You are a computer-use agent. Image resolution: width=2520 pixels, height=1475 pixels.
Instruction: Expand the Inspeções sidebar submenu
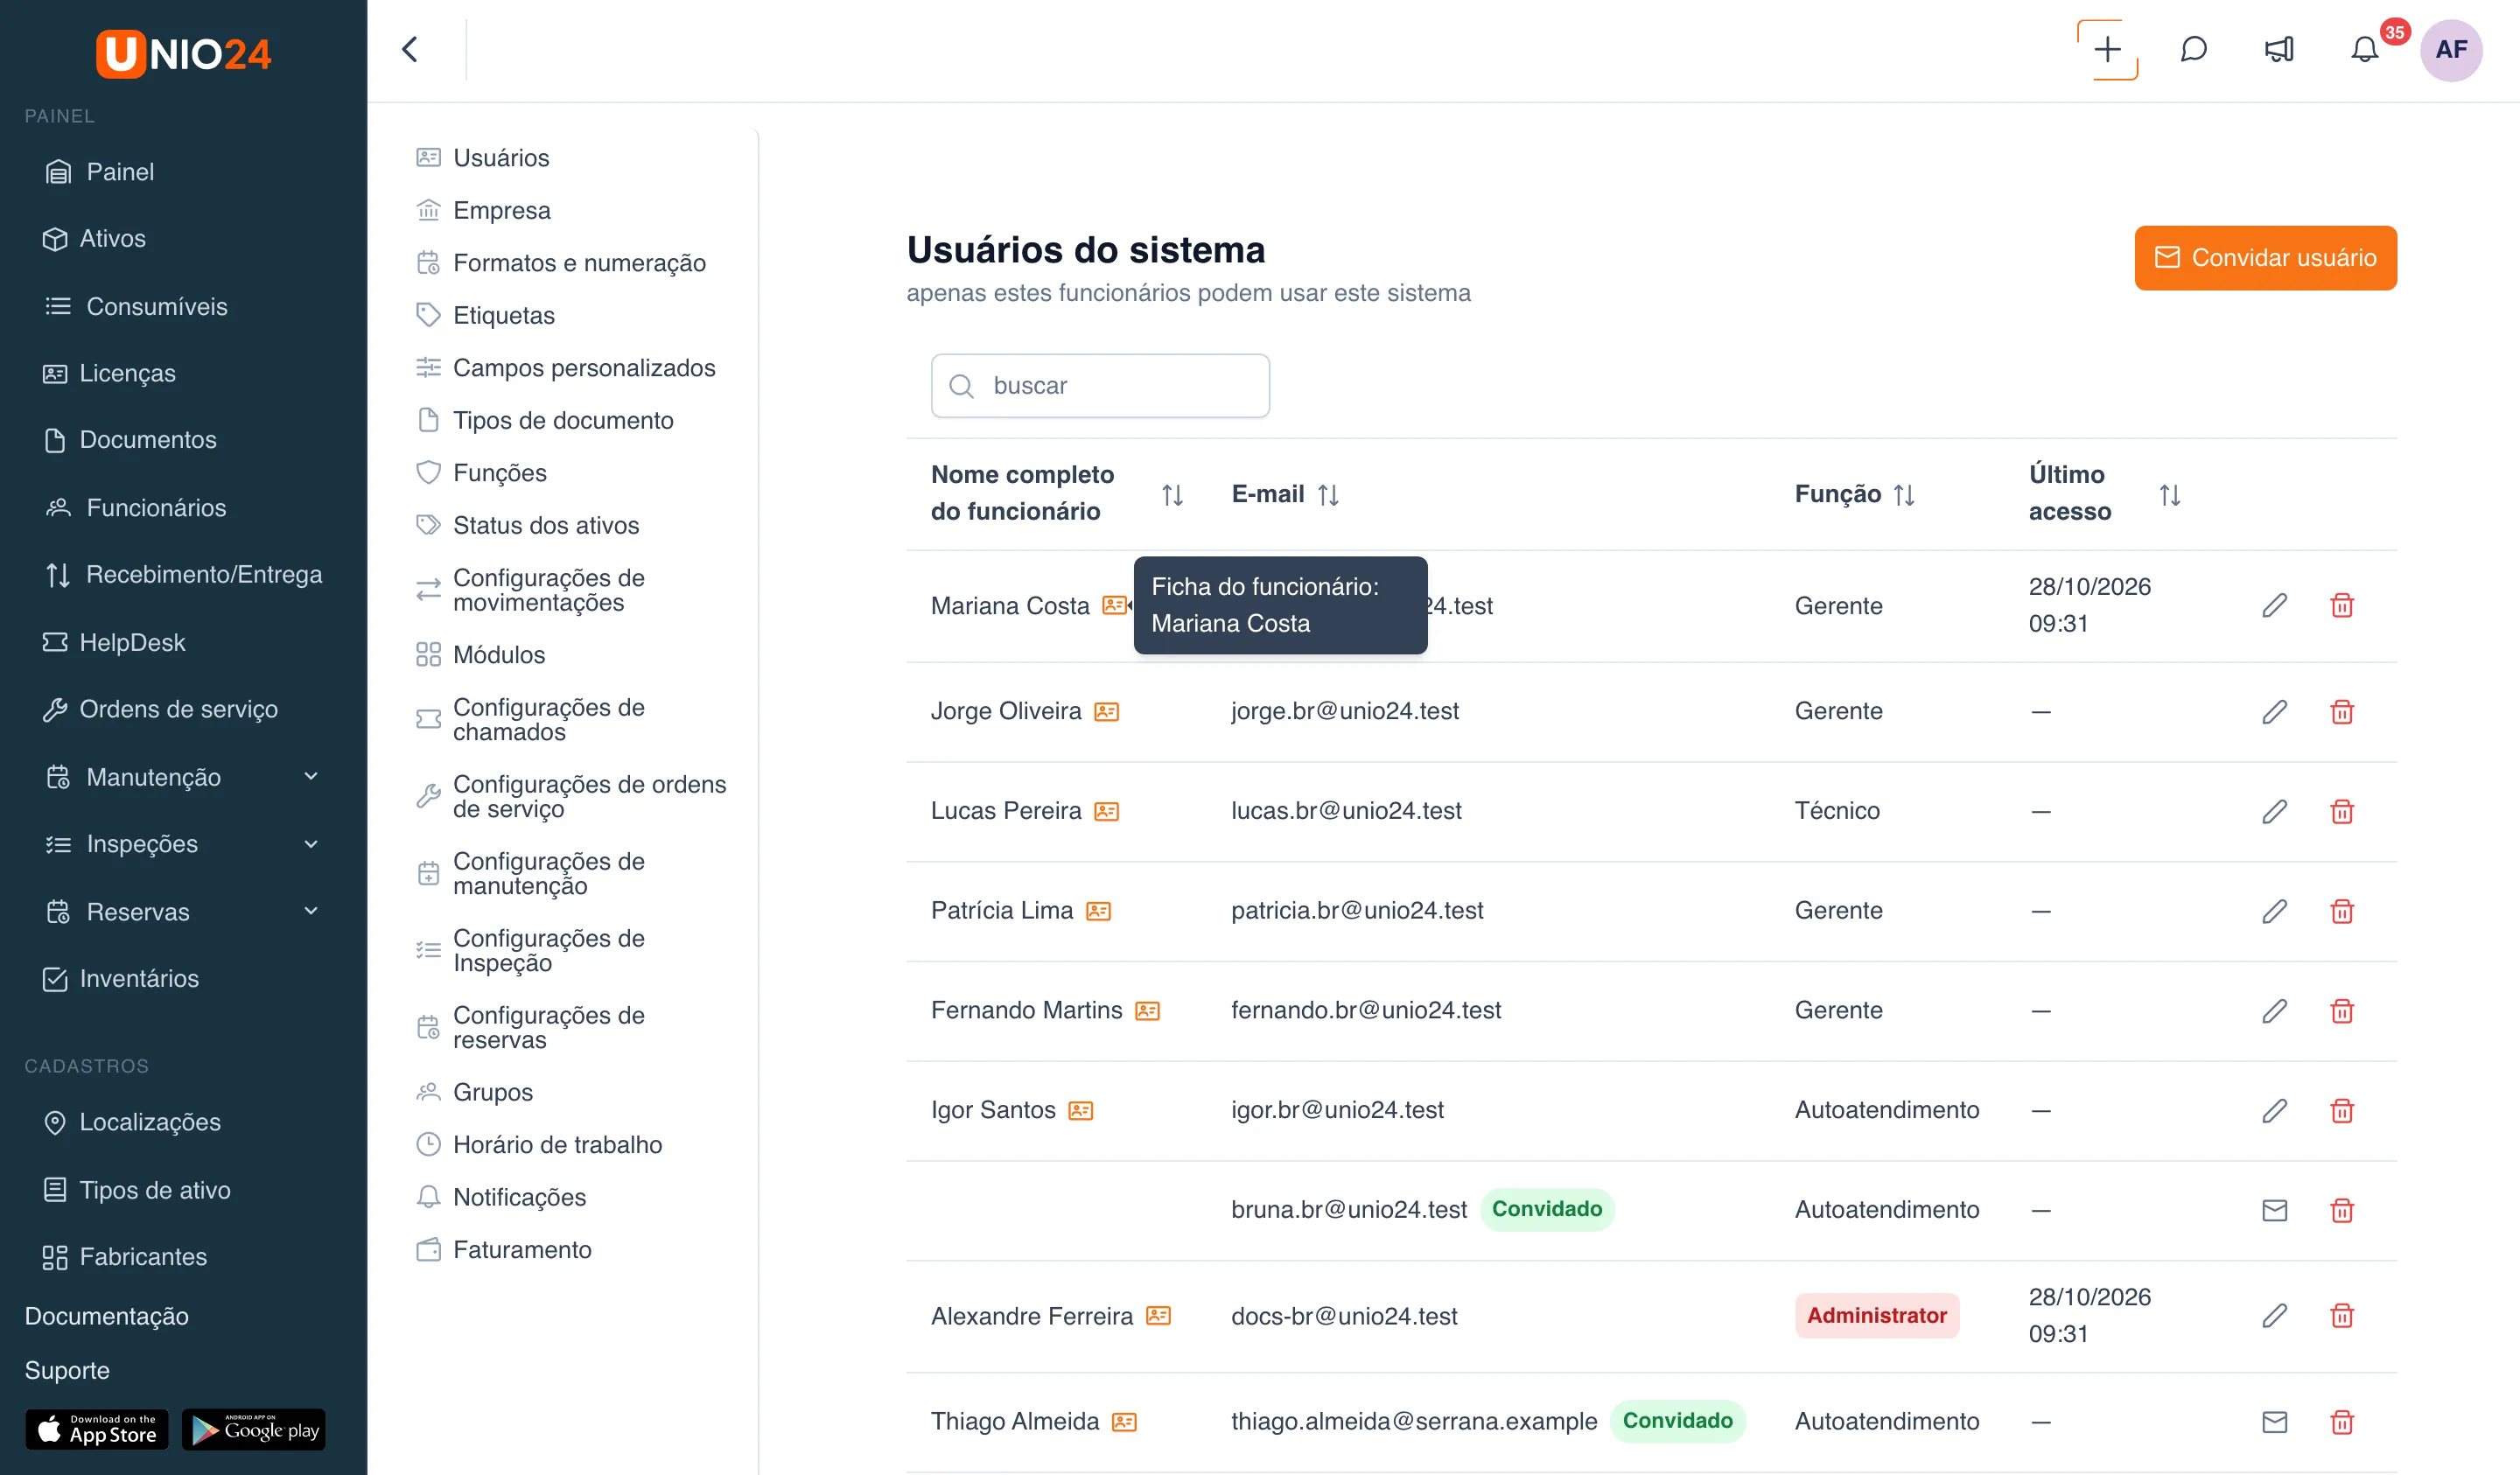coord(310,844)
